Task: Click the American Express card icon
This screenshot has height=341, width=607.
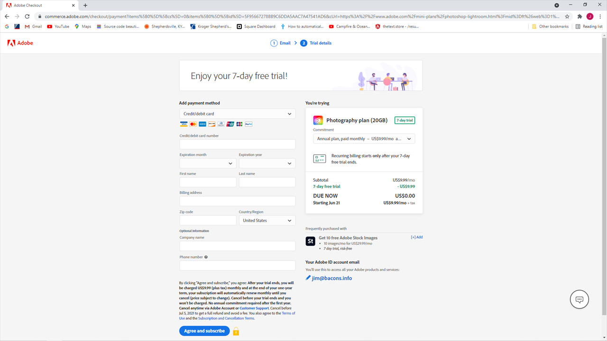Action: coord(202,124)
